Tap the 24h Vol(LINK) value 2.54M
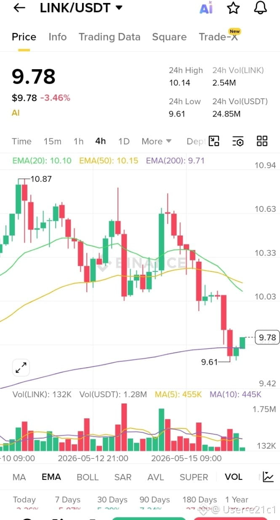Screen dimensions: 280x520 (224, 83)
